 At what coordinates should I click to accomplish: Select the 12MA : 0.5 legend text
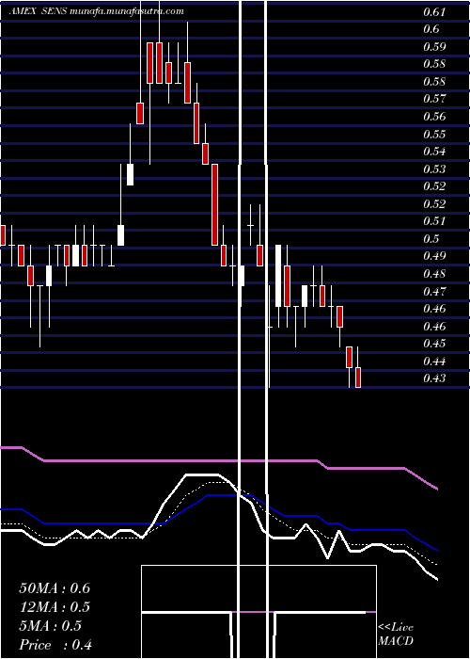pos(55,607)
